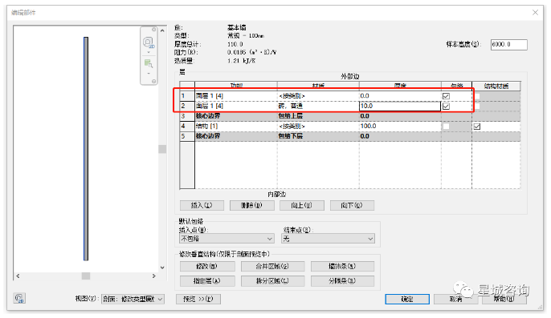Screen dimensions: 551x318
Task: Click the 向下(O) button
Action: click(x=352, y=205)
